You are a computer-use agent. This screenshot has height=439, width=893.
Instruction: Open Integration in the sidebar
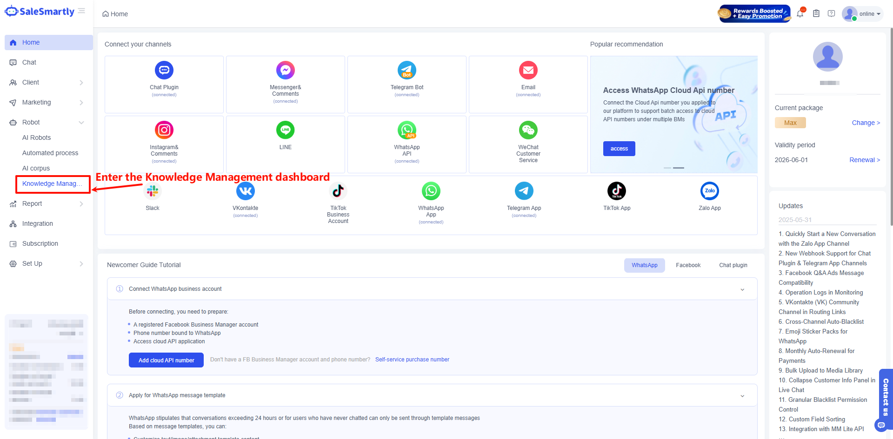point(49,223)
